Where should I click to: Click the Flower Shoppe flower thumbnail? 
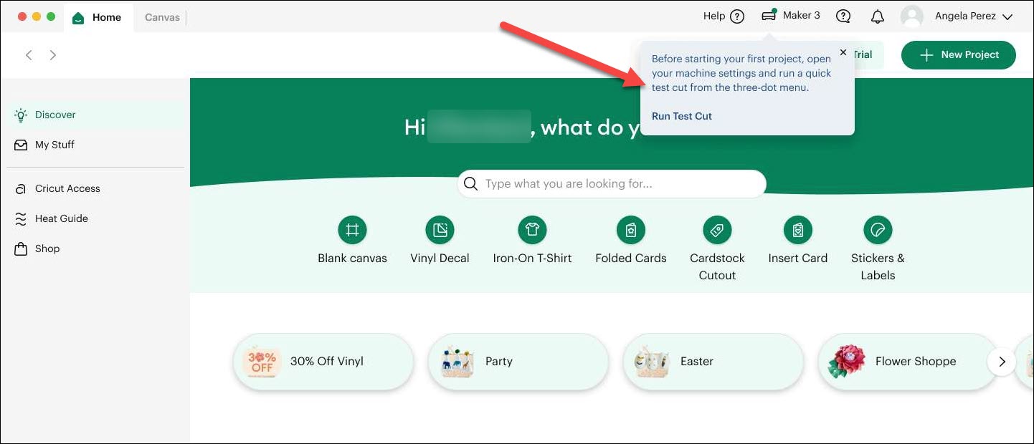click(846, 362)
